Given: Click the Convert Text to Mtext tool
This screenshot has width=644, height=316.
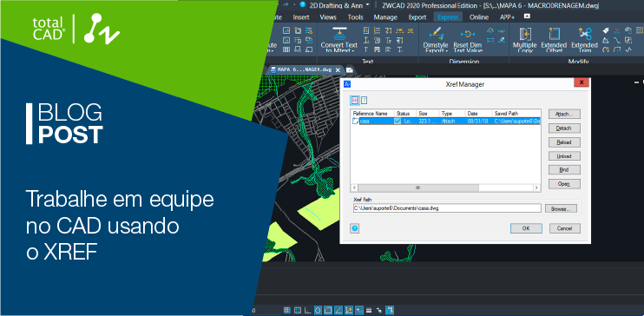Looking at the screenshot, I should coord(338,39).
